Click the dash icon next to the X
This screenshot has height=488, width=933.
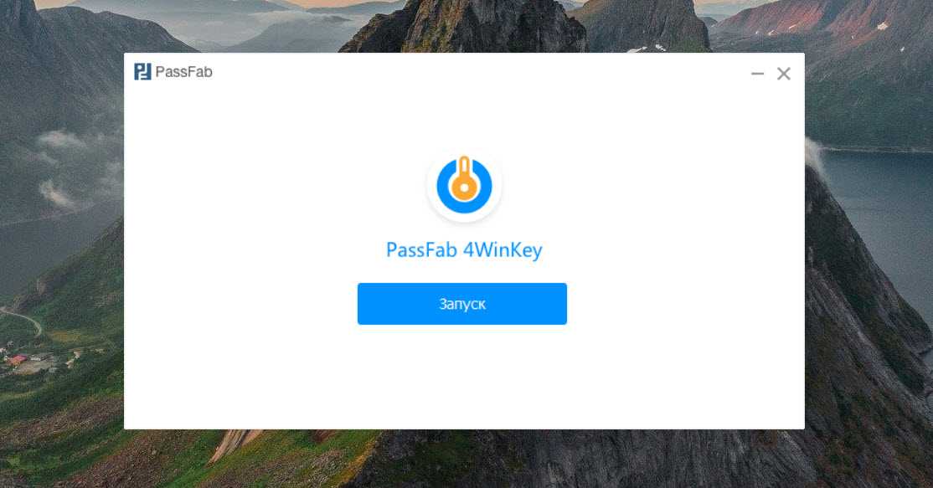[757, 74]
